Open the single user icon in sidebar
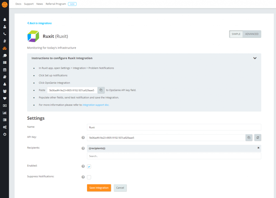This screenshot has width=276, height=198. pyautogui.click(x=5, y=84)
